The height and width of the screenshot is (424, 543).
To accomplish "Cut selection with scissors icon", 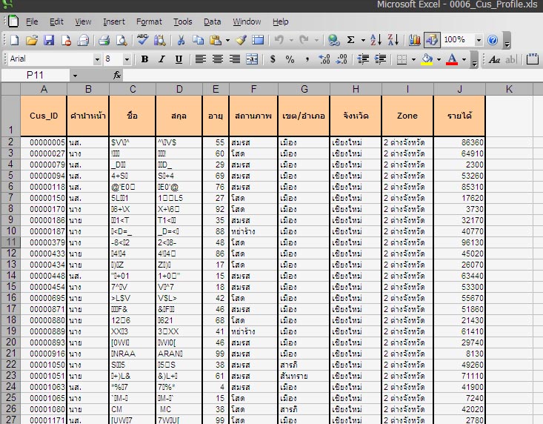I will point(181,40).
